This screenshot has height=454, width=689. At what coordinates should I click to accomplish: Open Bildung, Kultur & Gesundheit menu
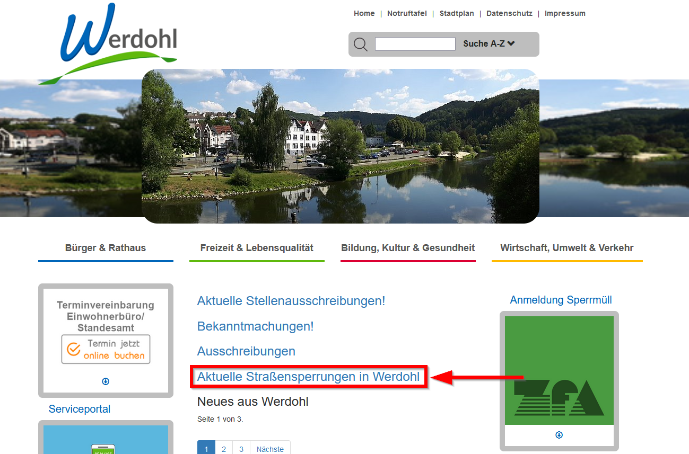[x=408, y=248]
